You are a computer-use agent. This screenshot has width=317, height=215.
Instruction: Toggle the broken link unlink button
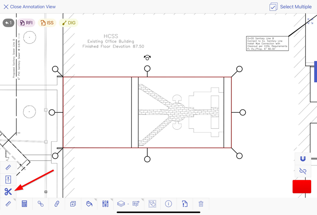pyautogui.click(x=303, y=171)
